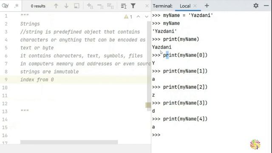Click the 'text or byte' line

click(37, 48)
